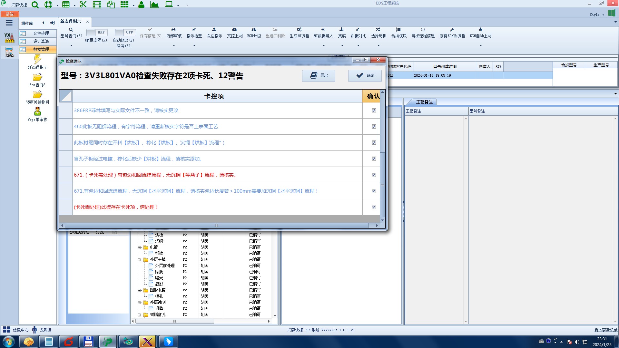
Task: Click 指示检查 toolbar item
Action: [x=194, y=33]
